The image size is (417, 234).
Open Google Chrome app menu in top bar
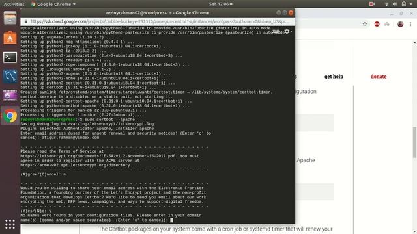point(53,5)
